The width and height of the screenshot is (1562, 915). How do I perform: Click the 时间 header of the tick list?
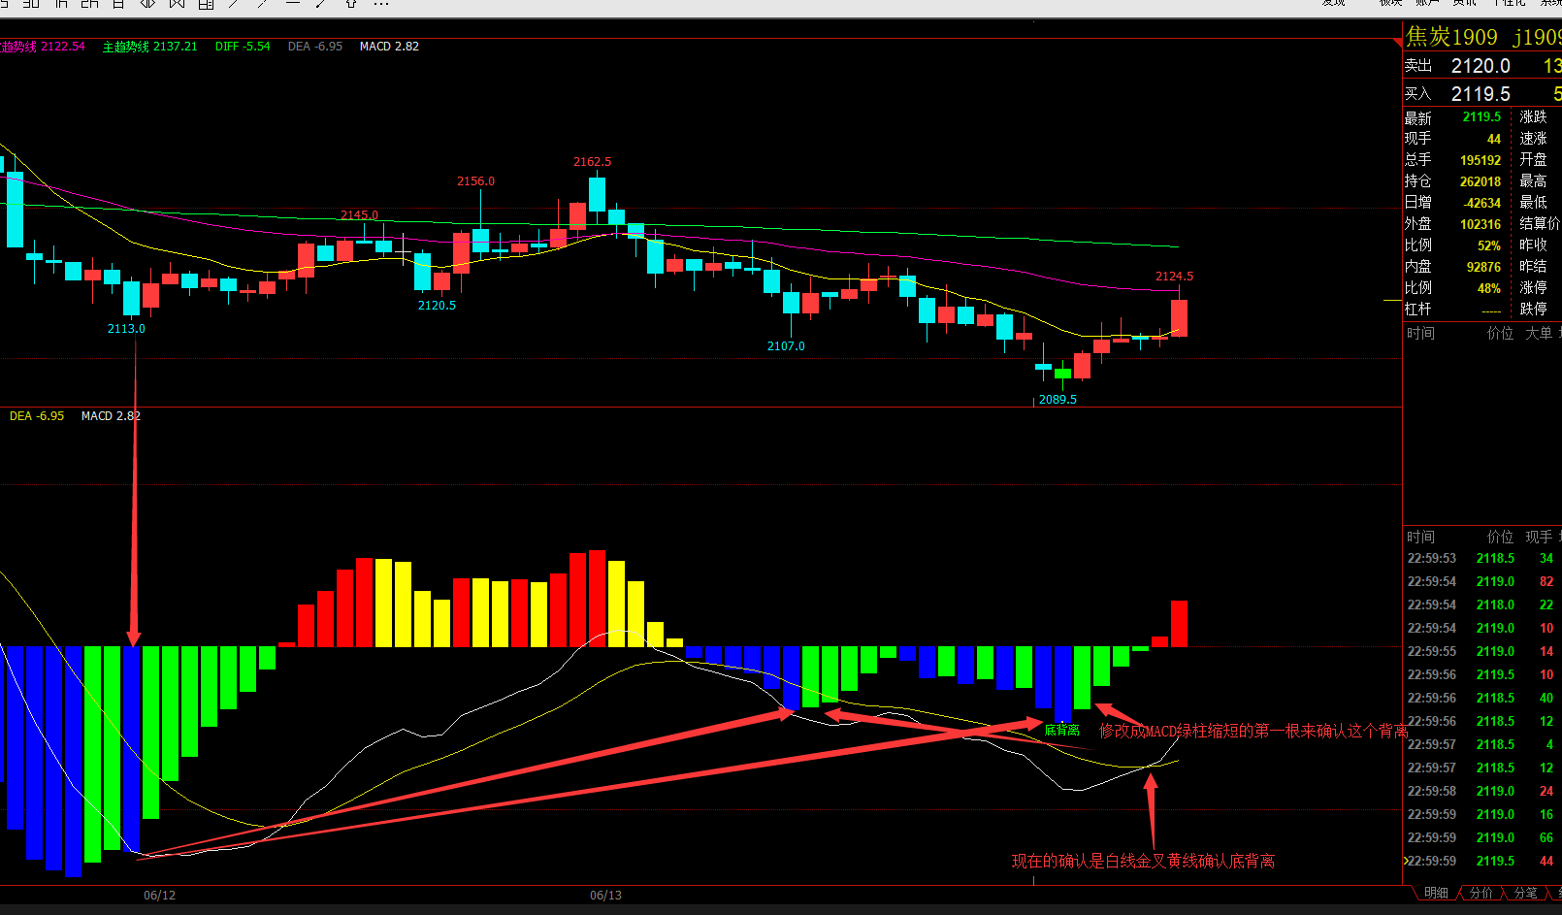[1421, 538]
